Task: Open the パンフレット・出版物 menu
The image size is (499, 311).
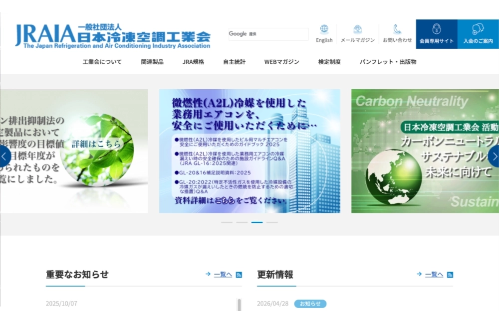Action: [388, 62]
